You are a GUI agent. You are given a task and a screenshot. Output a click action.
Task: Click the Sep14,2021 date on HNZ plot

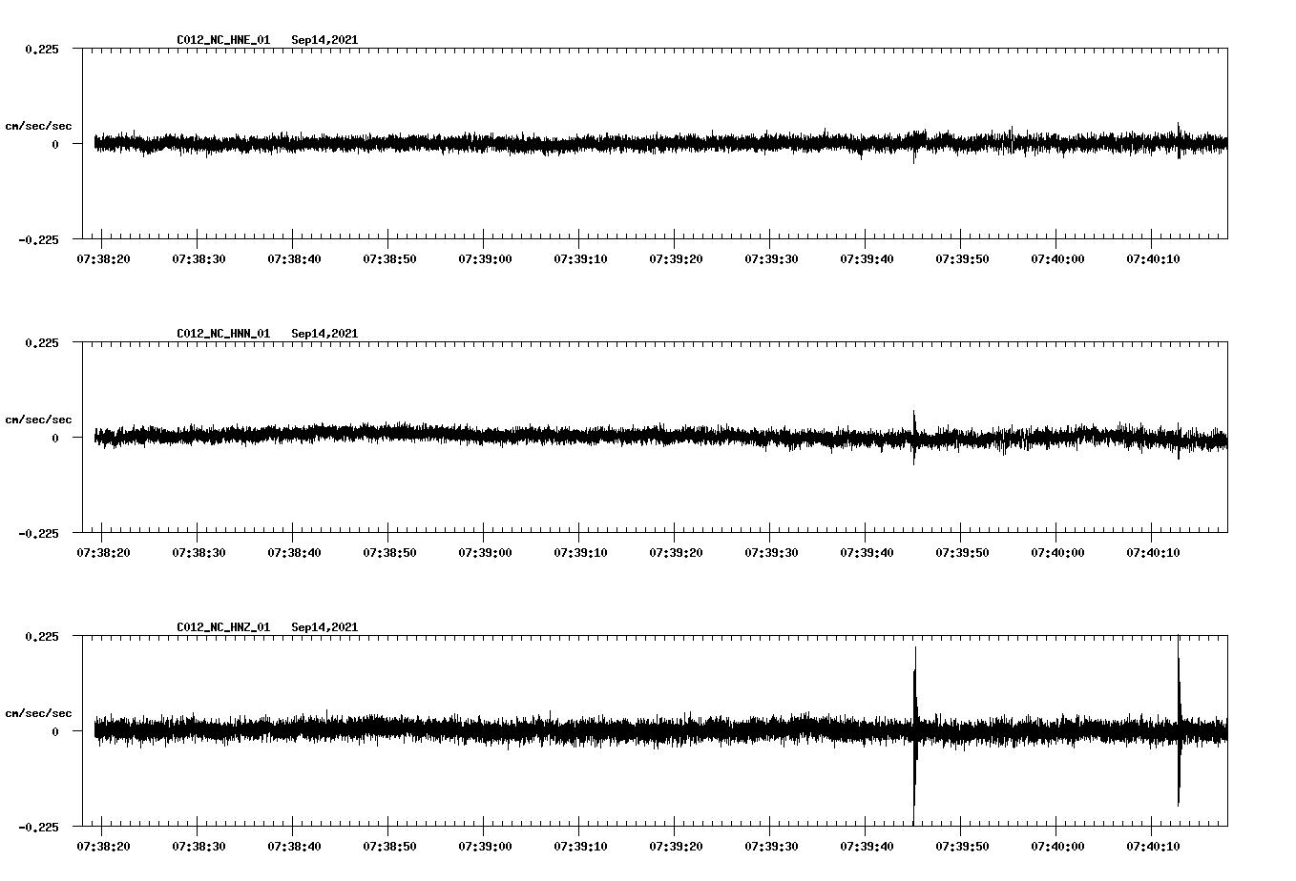(324, 627)
